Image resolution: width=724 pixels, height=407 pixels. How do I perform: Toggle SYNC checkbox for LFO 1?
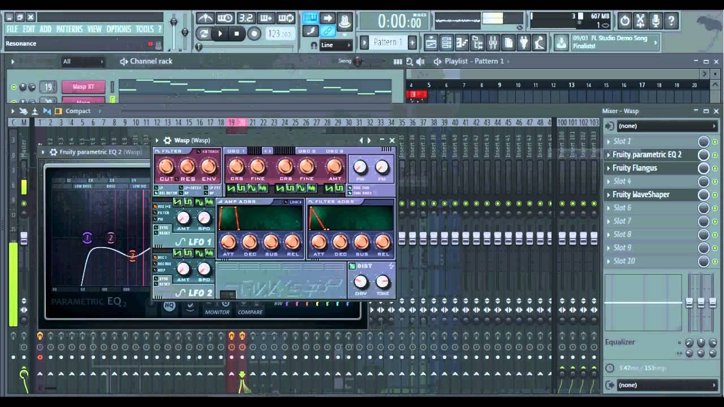156,228
